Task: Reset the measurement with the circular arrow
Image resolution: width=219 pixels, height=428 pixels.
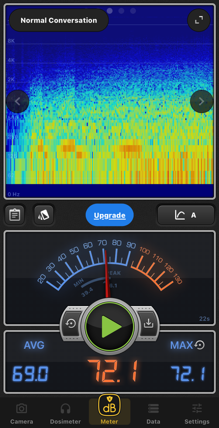Action: [x=71, y=324]
